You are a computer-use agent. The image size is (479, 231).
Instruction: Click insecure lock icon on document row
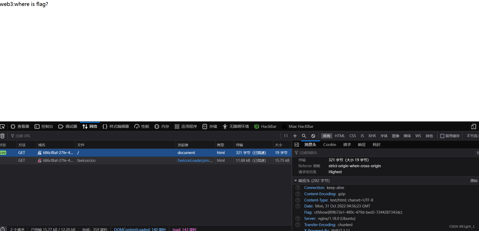tap(40, 153)
